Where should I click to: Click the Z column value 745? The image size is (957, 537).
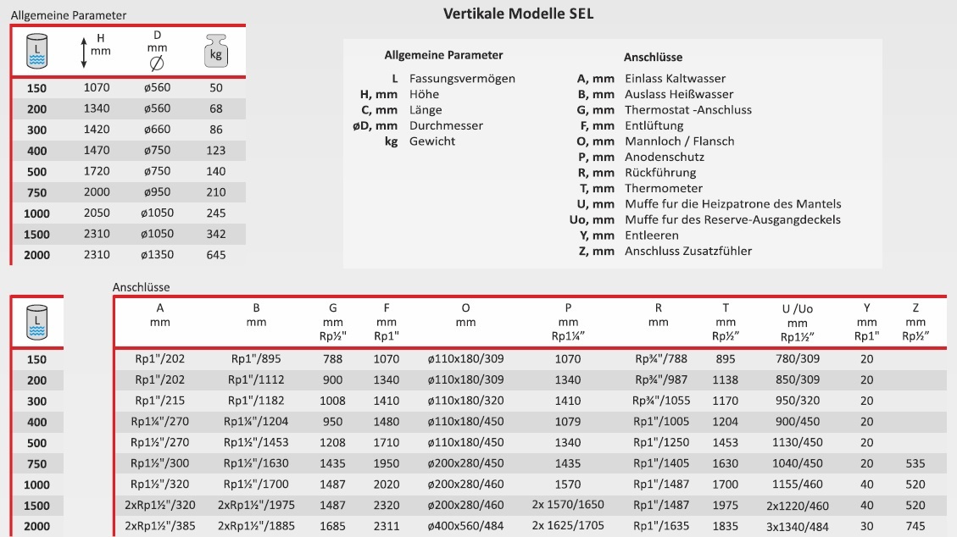[914, 526]
